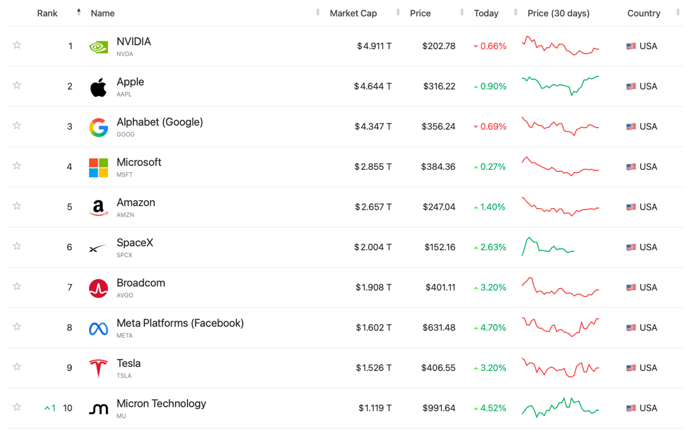
Task: Click the Rank column header
Action: (x=47, y=13)
